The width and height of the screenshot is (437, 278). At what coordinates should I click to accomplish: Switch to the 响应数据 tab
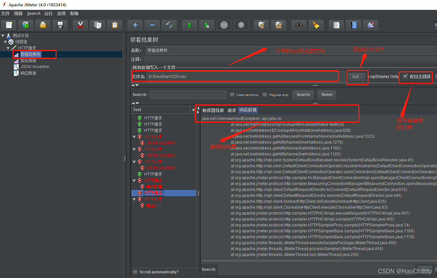tap(248, 110)
